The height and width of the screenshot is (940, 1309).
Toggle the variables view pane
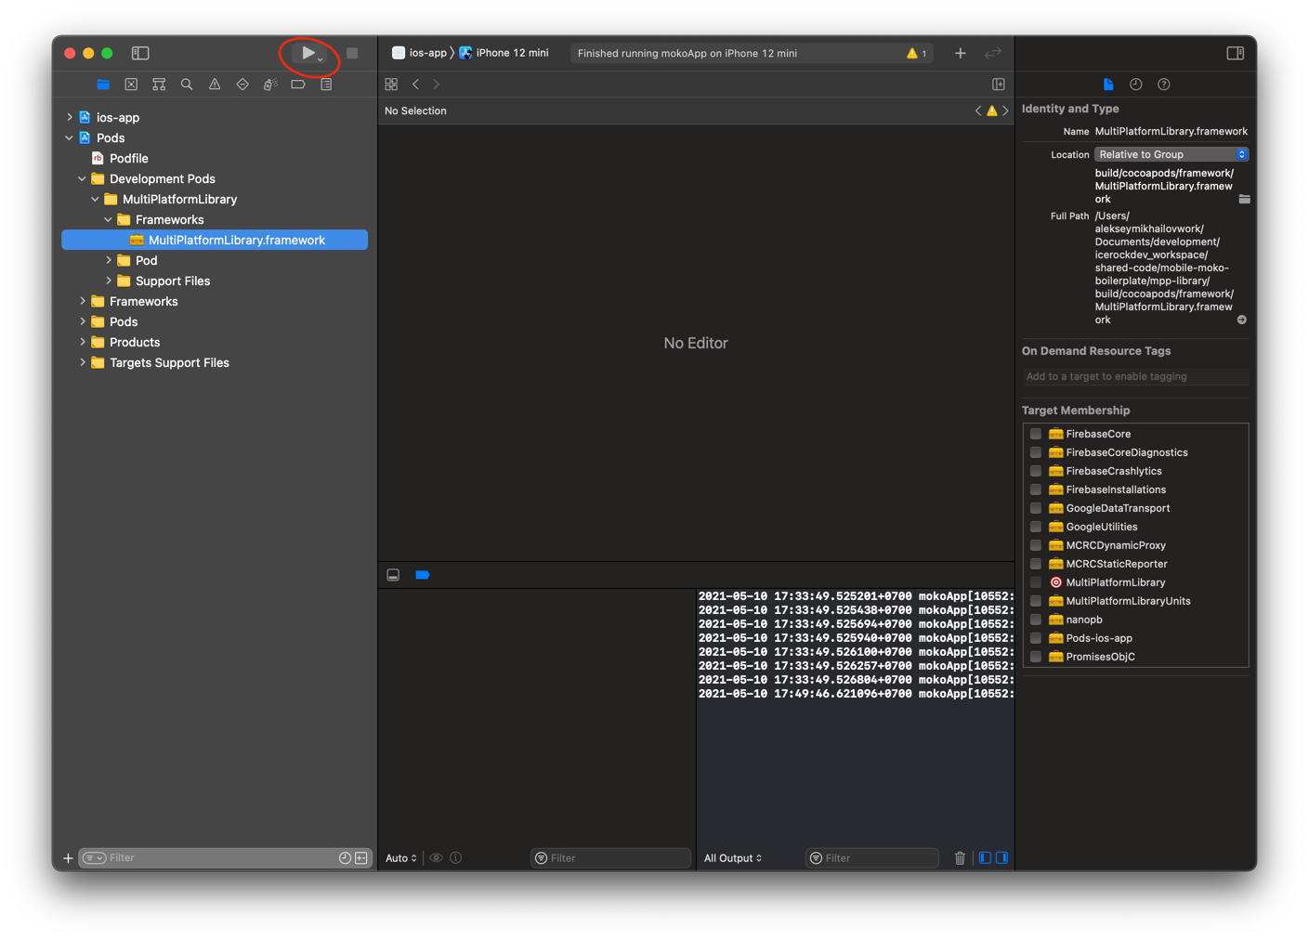[986, 858]
